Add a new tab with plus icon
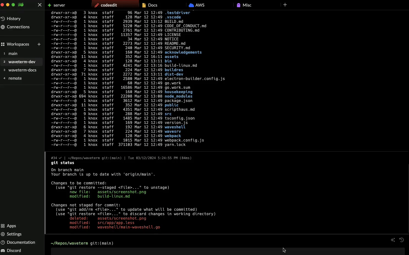This screenshot has height=255, width=409. 285,5
